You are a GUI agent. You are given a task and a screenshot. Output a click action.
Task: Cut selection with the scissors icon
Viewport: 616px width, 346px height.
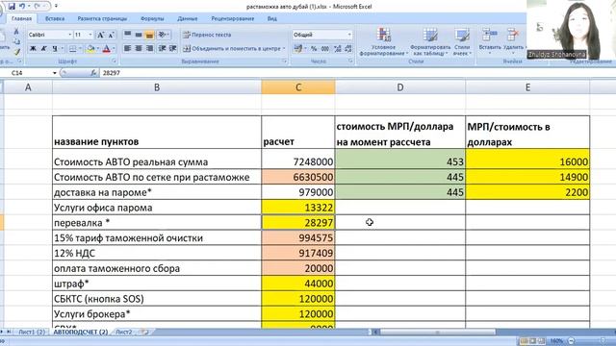16,32
